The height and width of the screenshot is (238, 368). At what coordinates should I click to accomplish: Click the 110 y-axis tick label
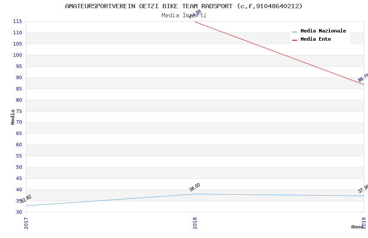[x=18, y=32]
